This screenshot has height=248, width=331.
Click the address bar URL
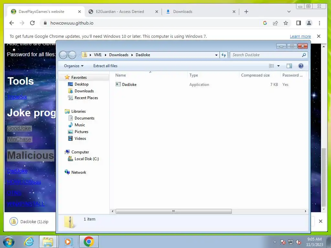coord(72,23)
